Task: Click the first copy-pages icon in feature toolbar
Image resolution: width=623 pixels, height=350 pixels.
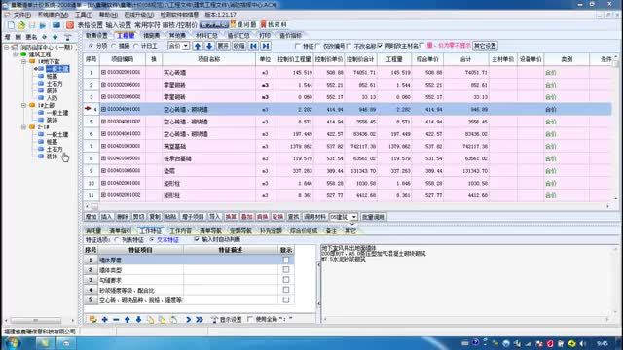Action: coord(150,320)
